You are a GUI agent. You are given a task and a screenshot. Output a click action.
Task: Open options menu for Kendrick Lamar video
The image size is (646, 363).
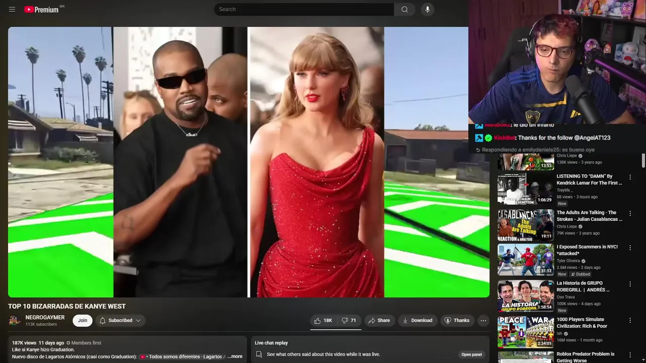coord(630,177)
